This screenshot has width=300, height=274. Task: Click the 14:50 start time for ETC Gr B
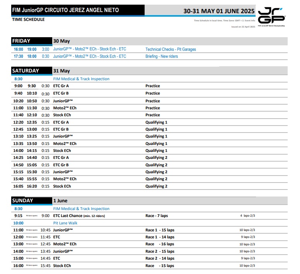pyautogui.click(x=18, y=165)
